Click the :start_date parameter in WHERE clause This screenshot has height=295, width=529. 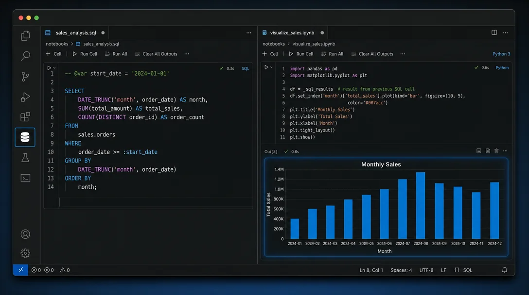140,152
